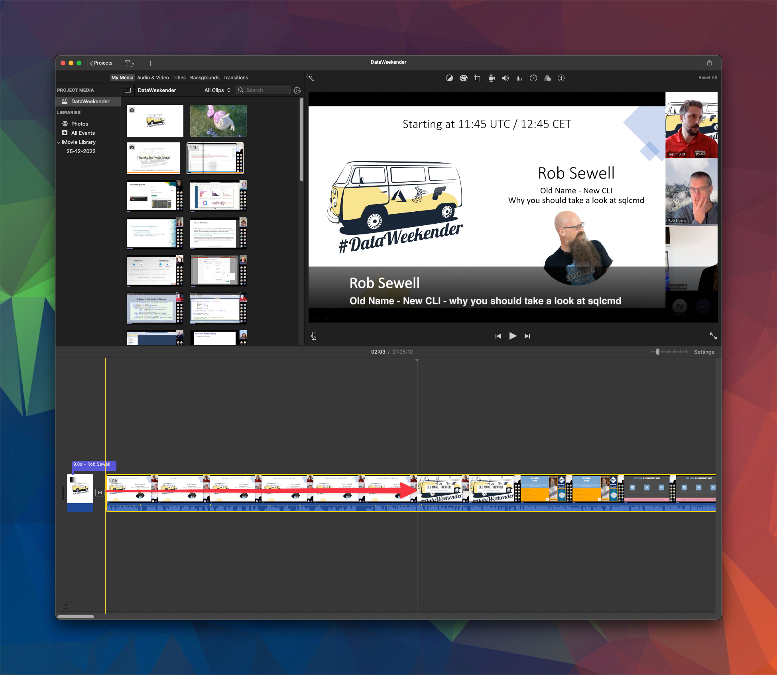Open the Transitions tab
This screenshot has height=675, width=777.
[236, 78]
